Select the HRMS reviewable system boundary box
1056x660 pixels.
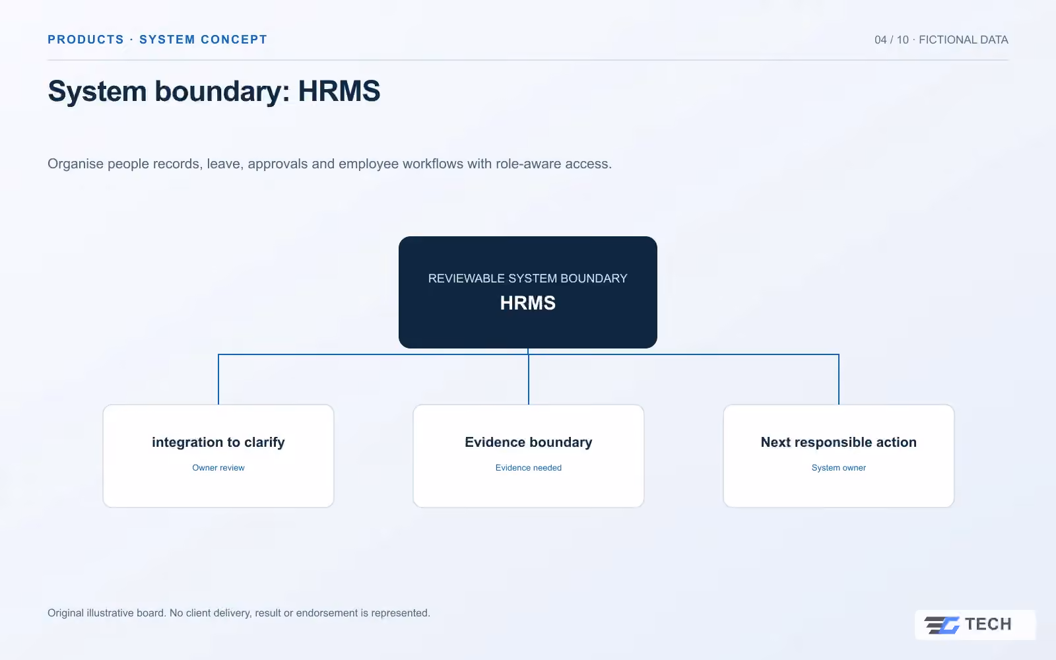tap(528, 292)
